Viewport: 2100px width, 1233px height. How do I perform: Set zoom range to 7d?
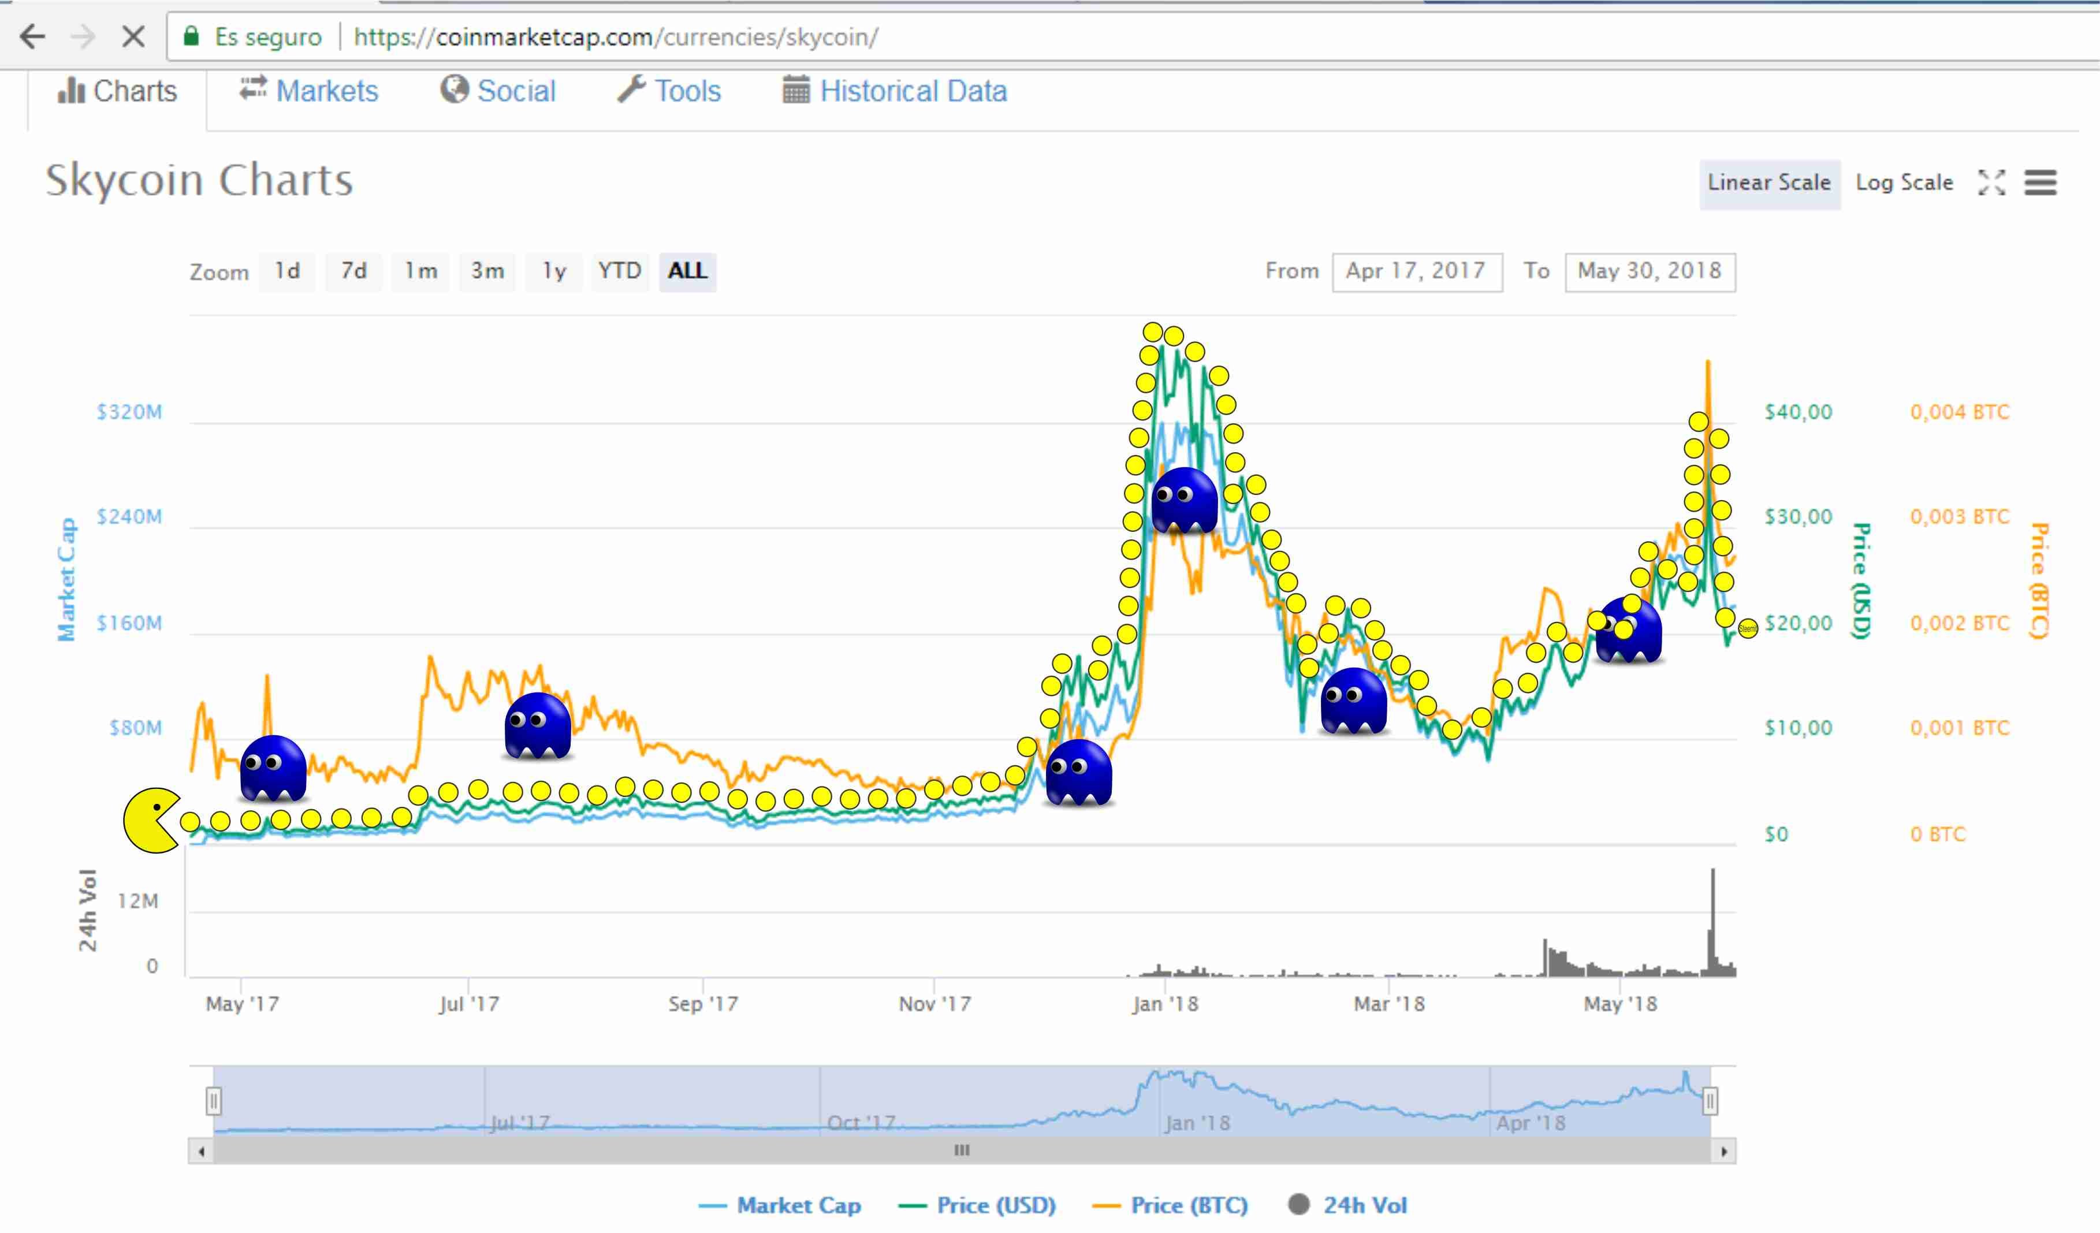coord(354,271)
